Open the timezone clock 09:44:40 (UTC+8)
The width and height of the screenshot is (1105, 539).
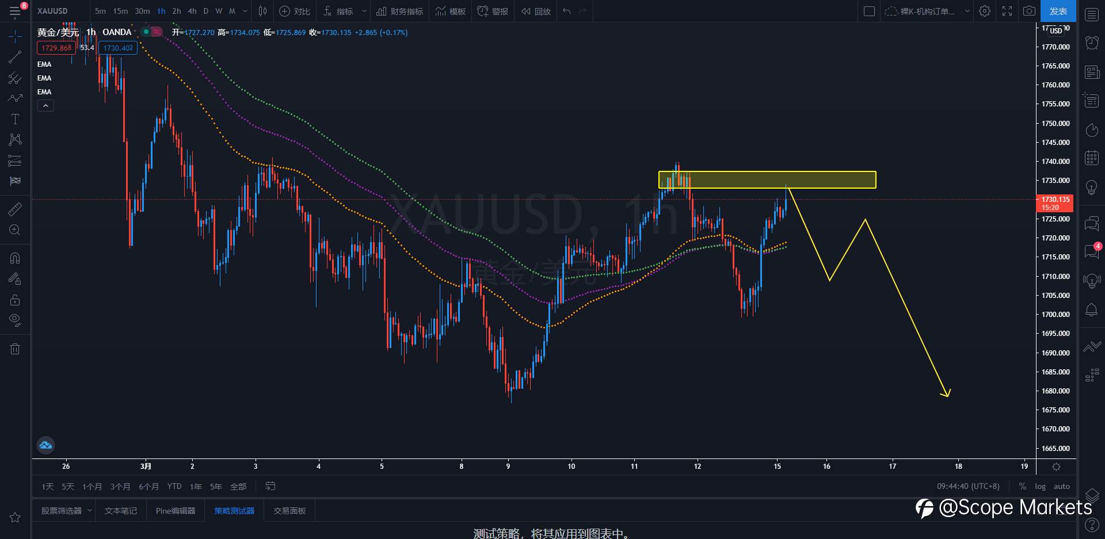coord(968,487)
